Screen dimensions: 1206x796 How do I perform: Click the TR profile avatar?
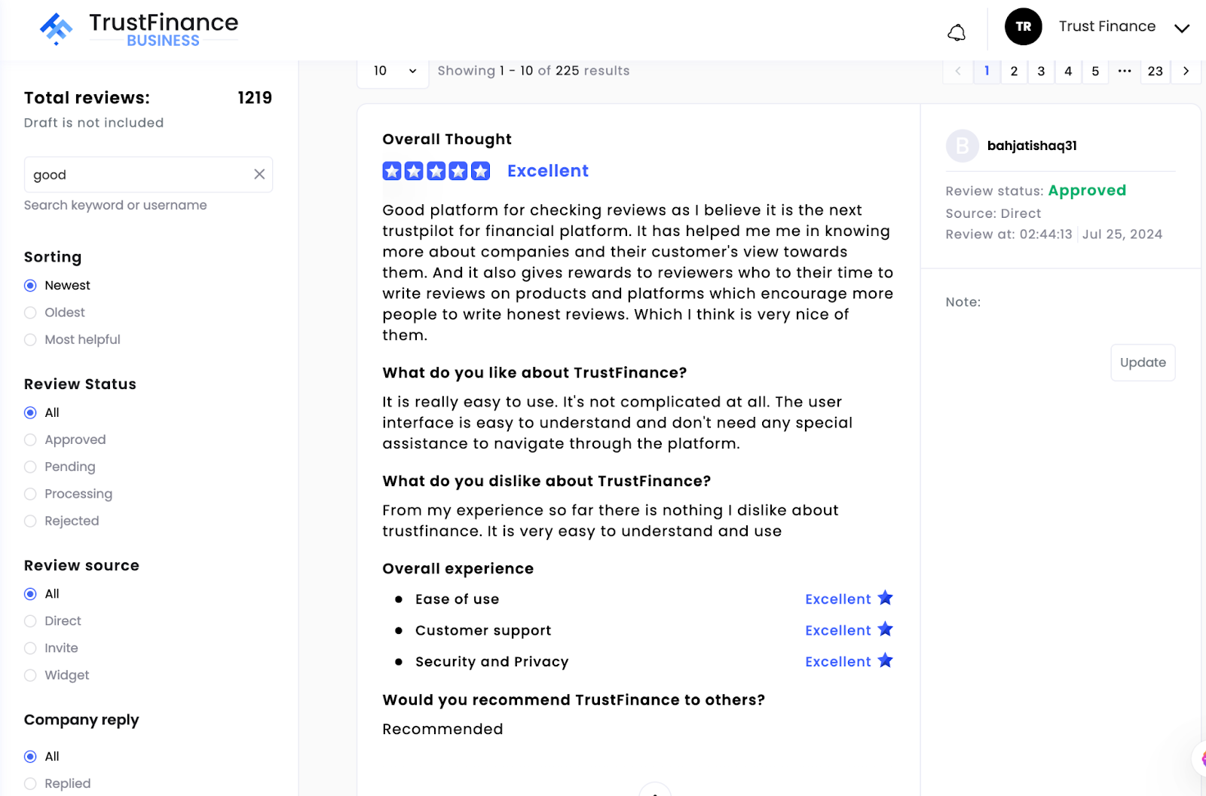click(1023, 26)
